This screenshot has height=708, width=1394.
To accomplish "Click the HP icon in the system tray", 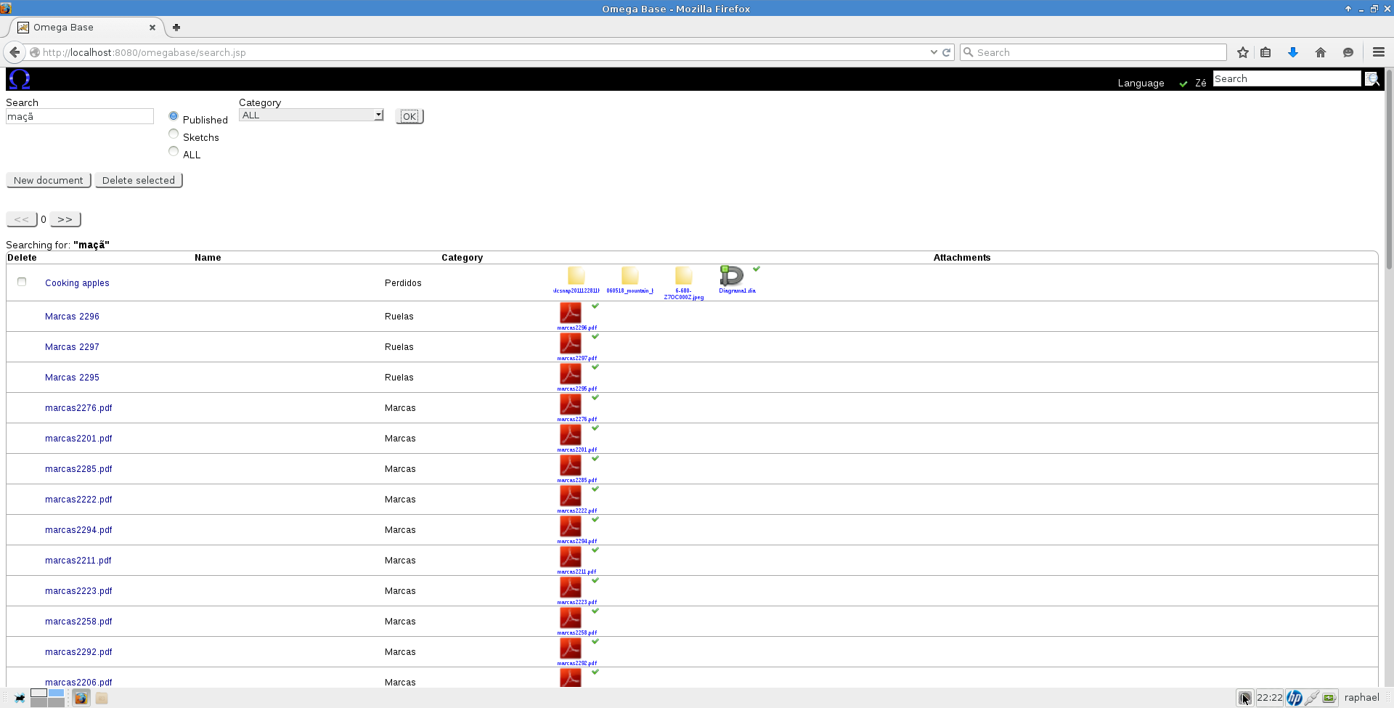I will coord(1295,698).
